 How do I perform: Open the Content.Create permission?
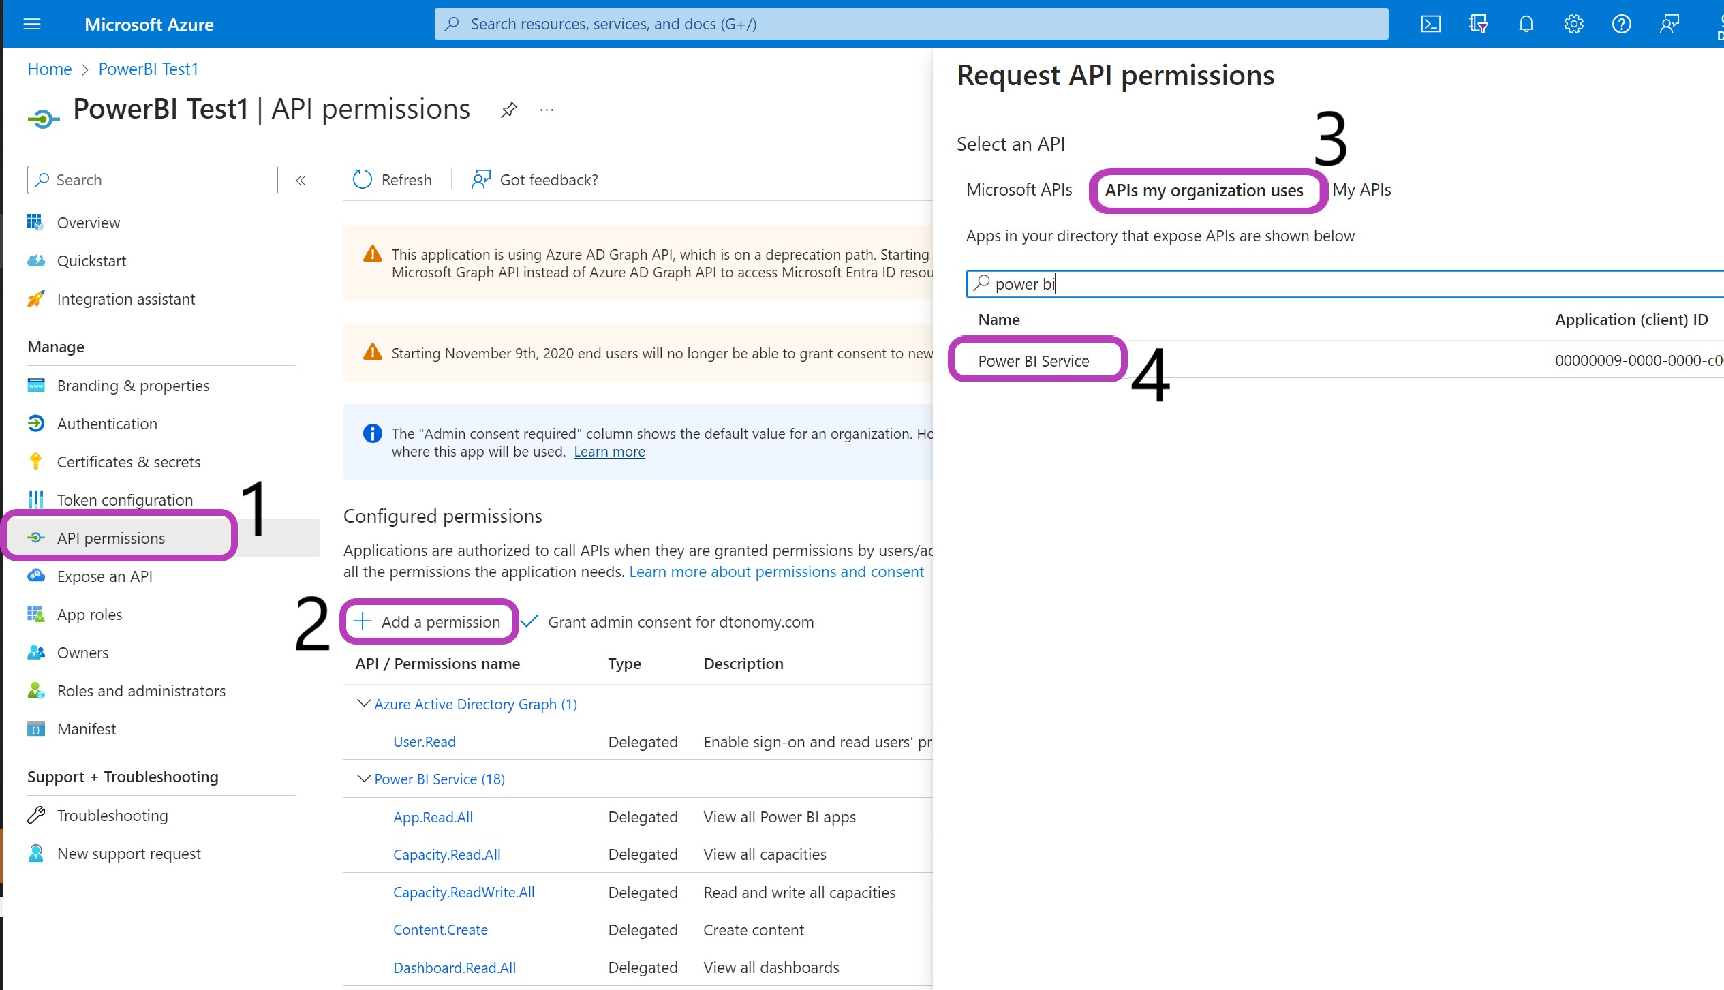440,930
